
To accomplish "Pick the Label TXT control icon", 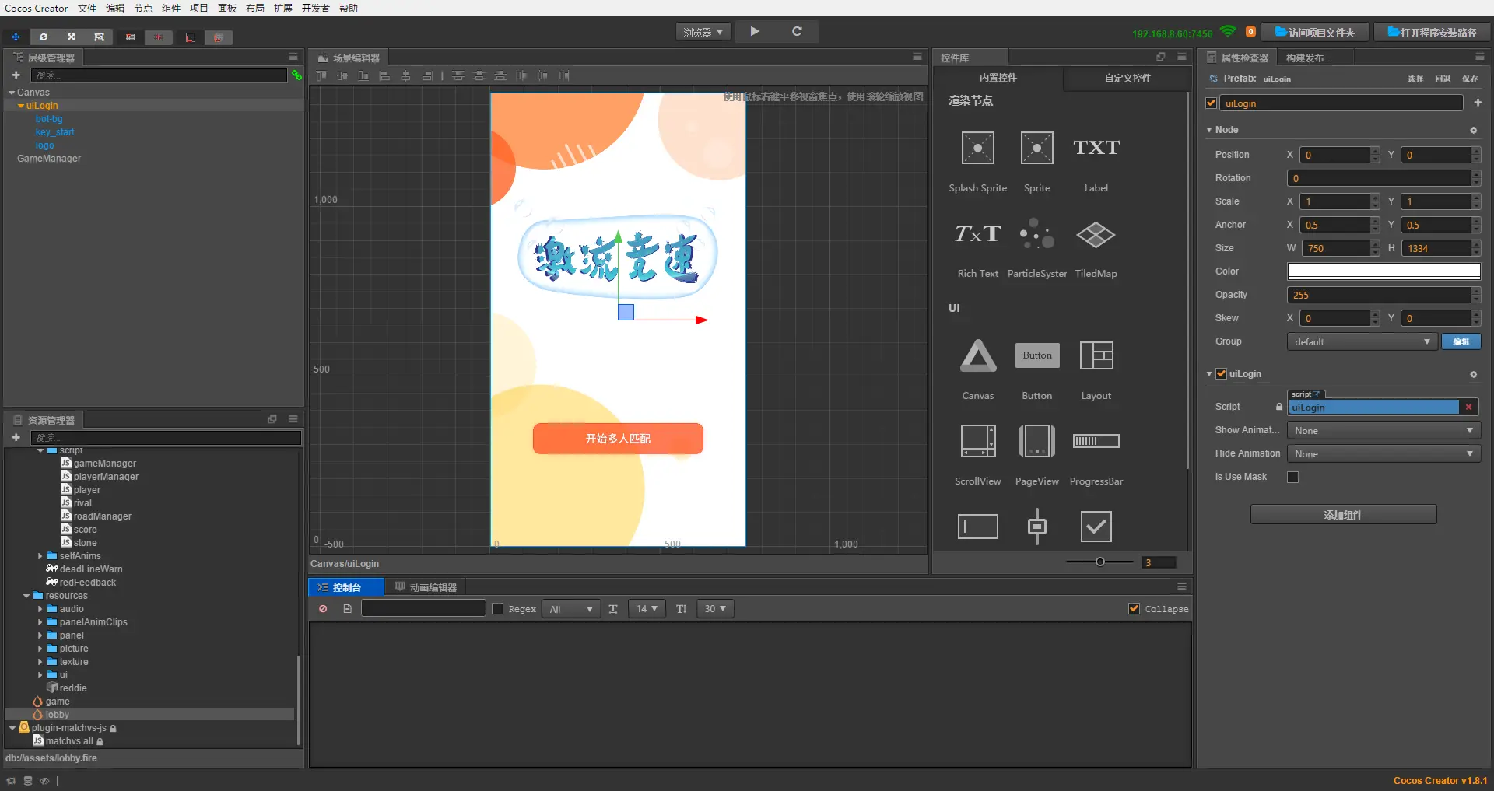I will (x=1096, y=148).
